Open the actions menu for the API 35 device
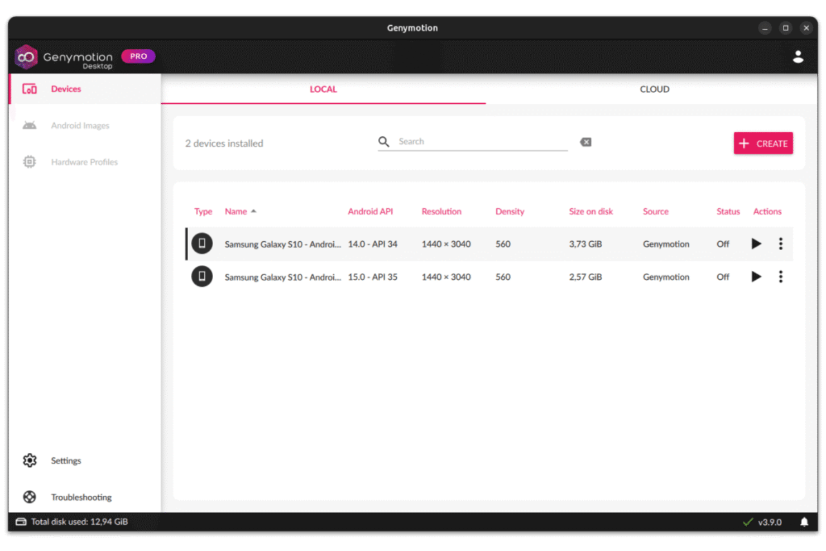 [781, 277]
